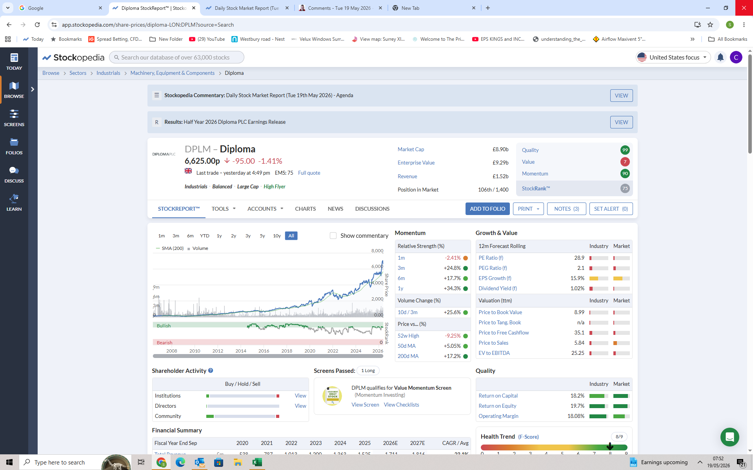The width and height of the screenshot is (753, 470).
Task: Switch to the DISCUSSIONS tab
Action: click(372, 209)
